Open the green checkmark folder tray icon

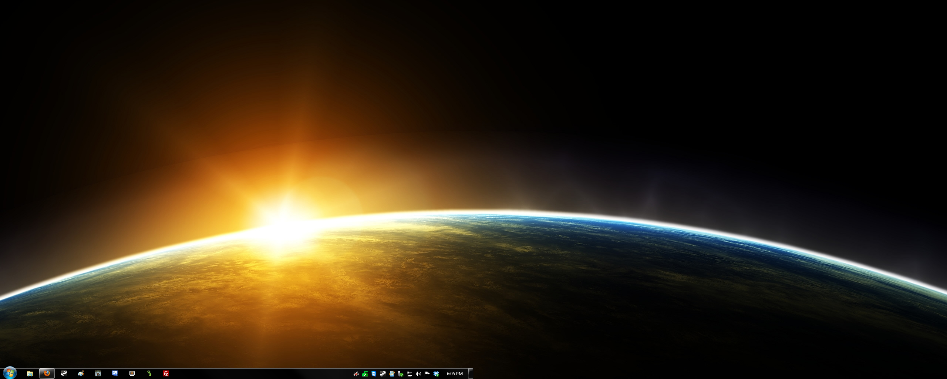[x=365, y=374]
